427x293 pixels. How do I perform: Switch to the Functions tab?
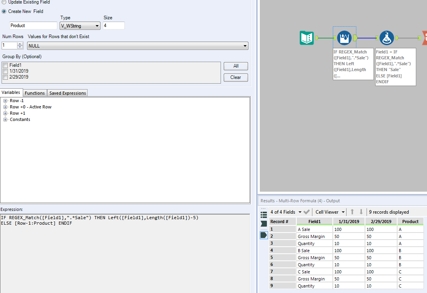pyautogui.click(x=35, y=93)
